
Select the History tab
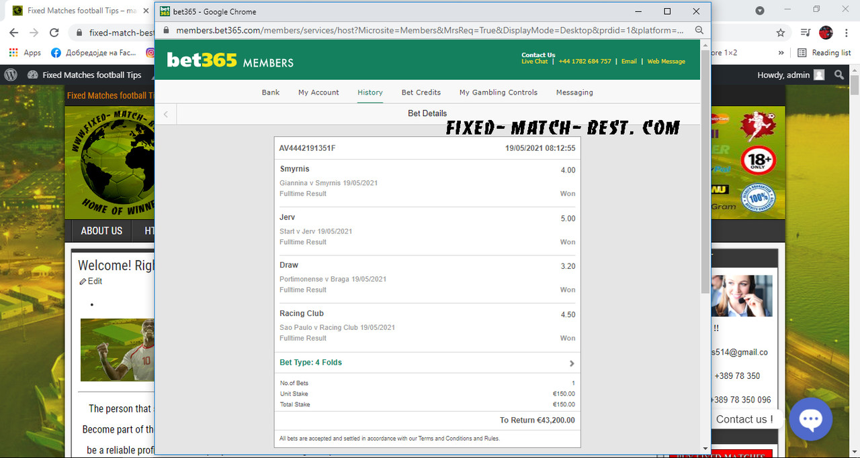tap(370, 93)
